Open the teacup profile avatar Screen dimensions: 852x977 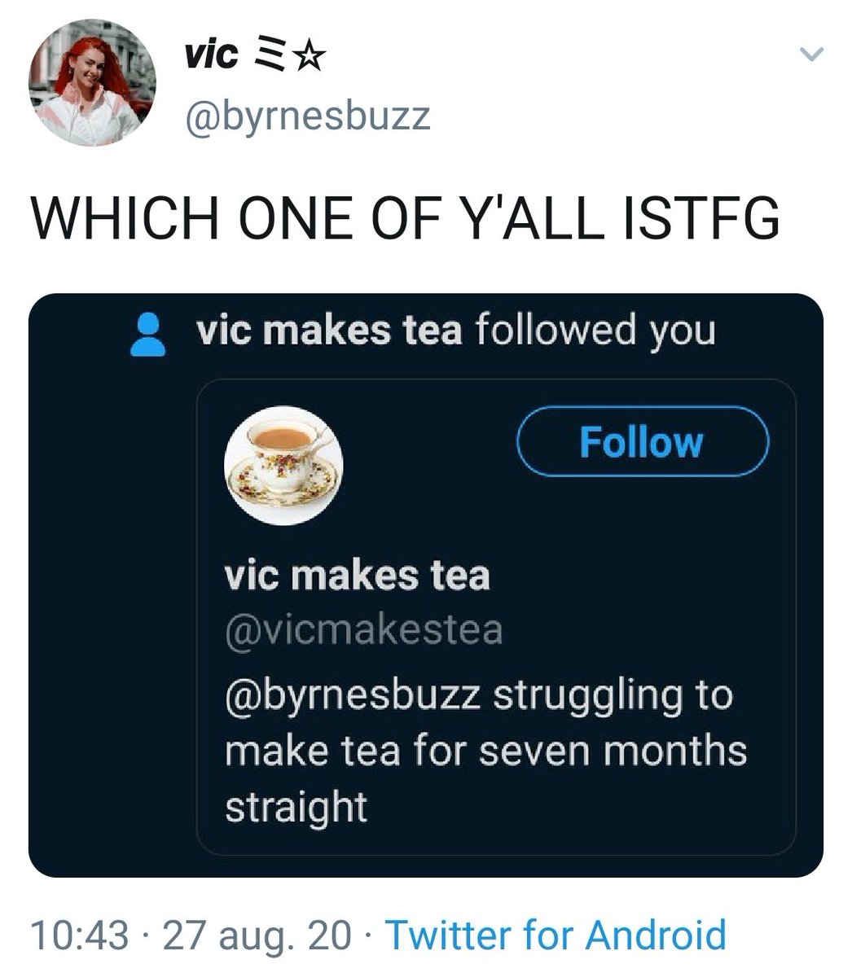(283, 465)
